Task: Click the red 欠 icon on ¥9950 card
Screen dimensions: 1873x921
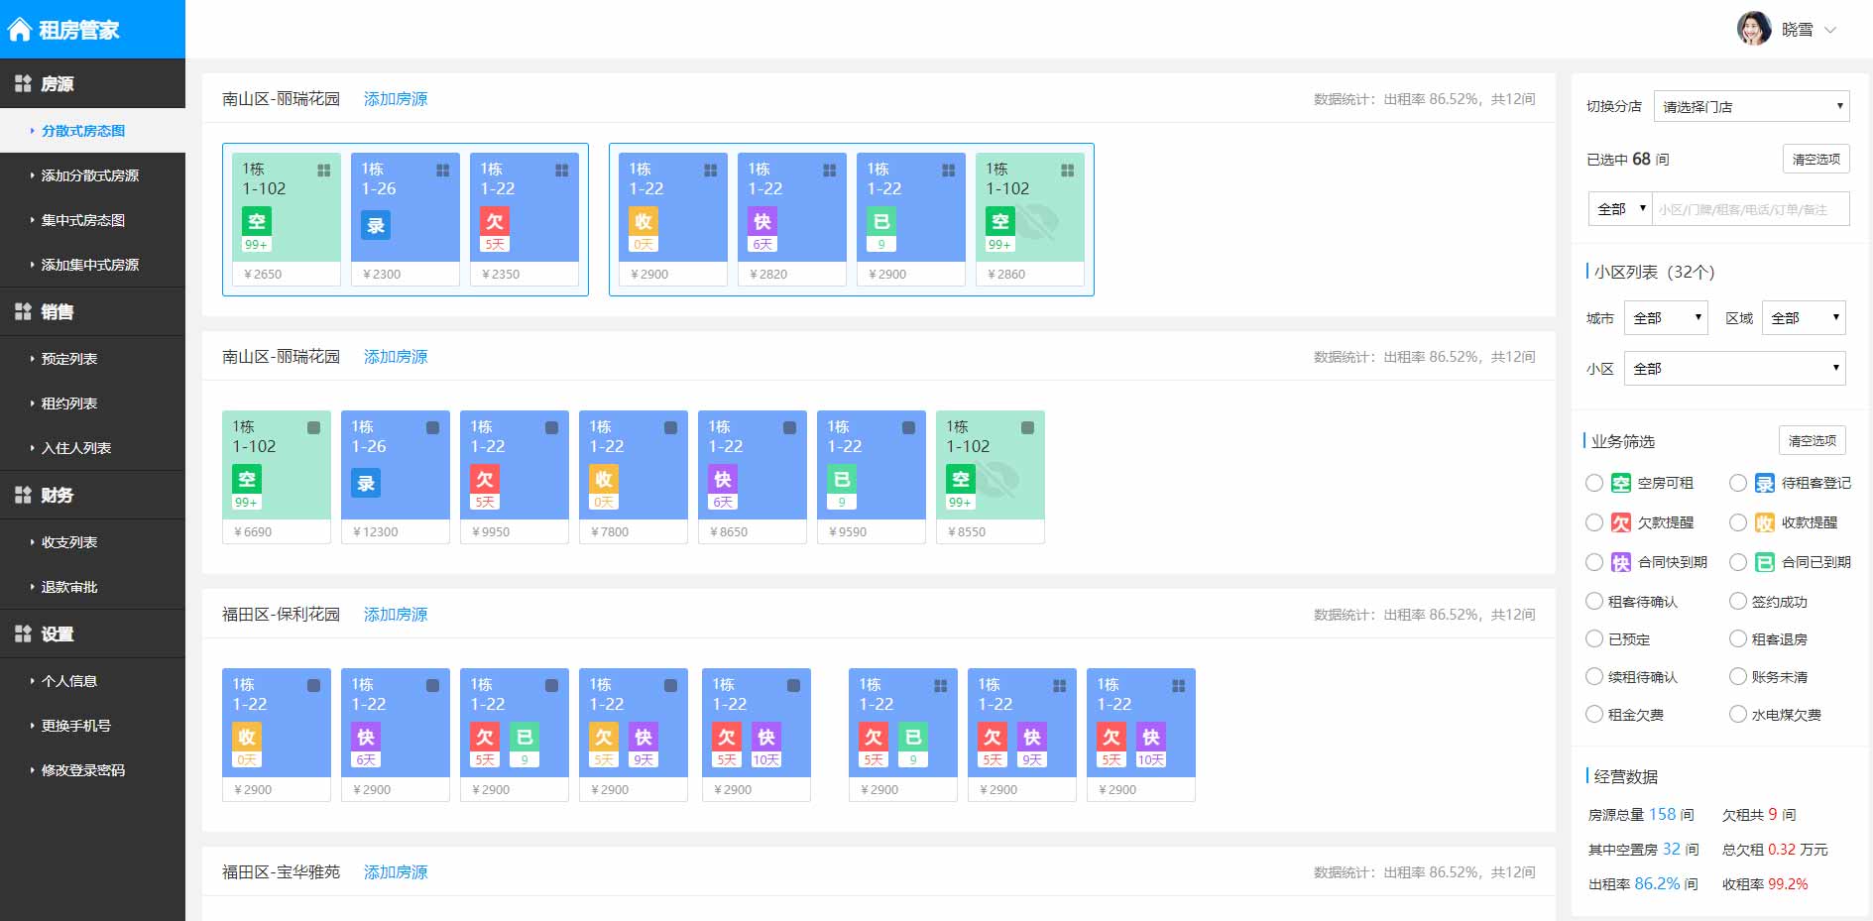Action: click(x=485, y=479)
